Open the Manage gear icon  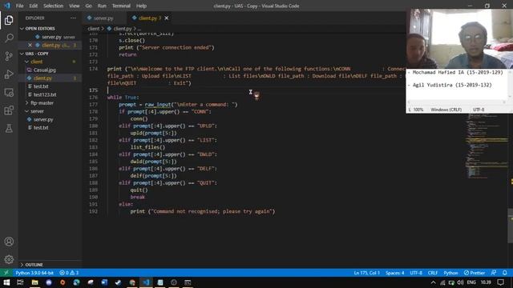(9, 259)
